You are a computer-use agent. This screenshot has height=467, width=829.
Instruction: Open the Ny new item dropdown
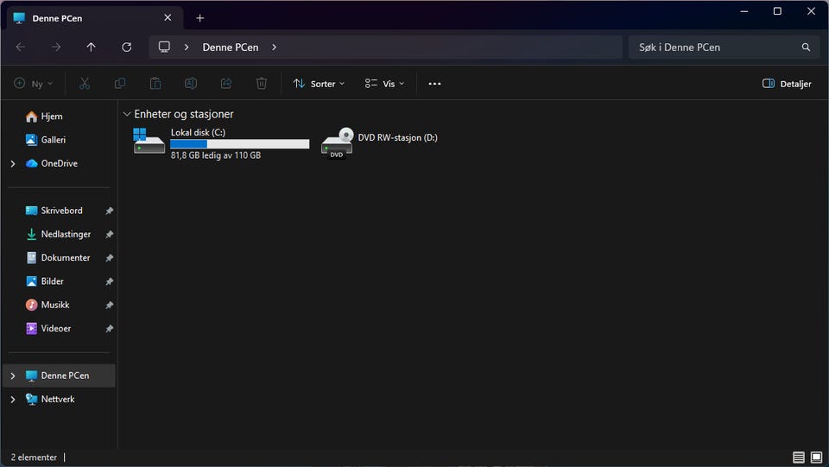point(34,84)
